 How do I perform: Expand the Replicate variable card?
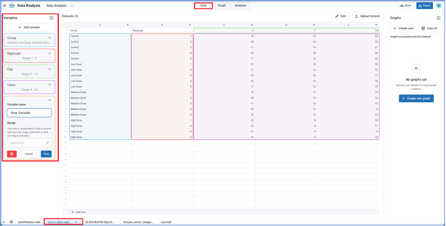pyautogui.click(x=50, y=53)
